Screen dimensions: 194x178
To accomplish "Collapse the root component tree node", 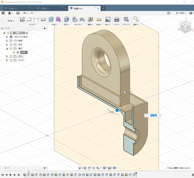I will 4,33.
